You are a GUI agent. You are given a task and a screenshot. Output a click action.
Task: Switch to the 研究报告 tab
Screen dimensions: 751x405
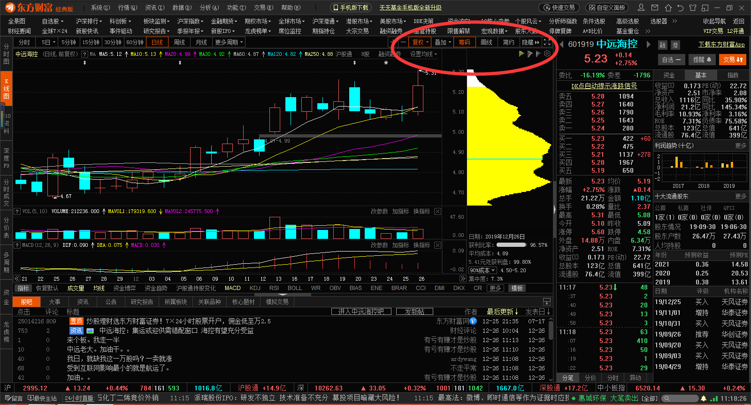[x=142, y=302]
